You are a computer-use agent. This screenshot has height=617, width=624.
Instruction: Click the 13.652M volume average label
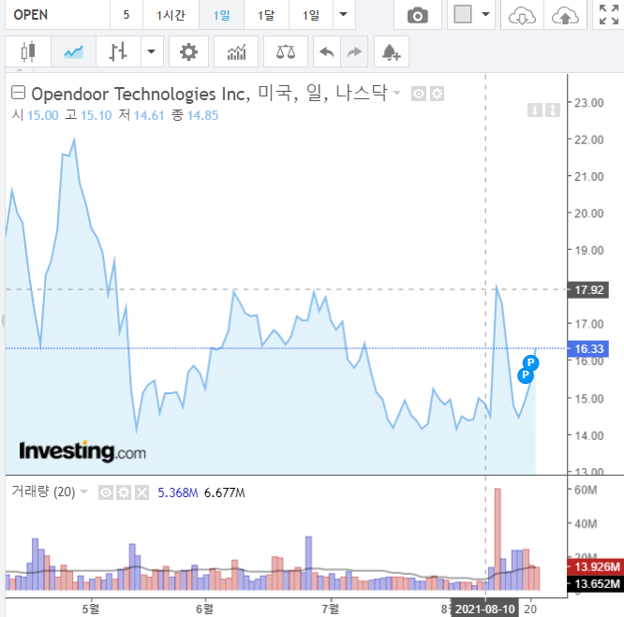595,583
